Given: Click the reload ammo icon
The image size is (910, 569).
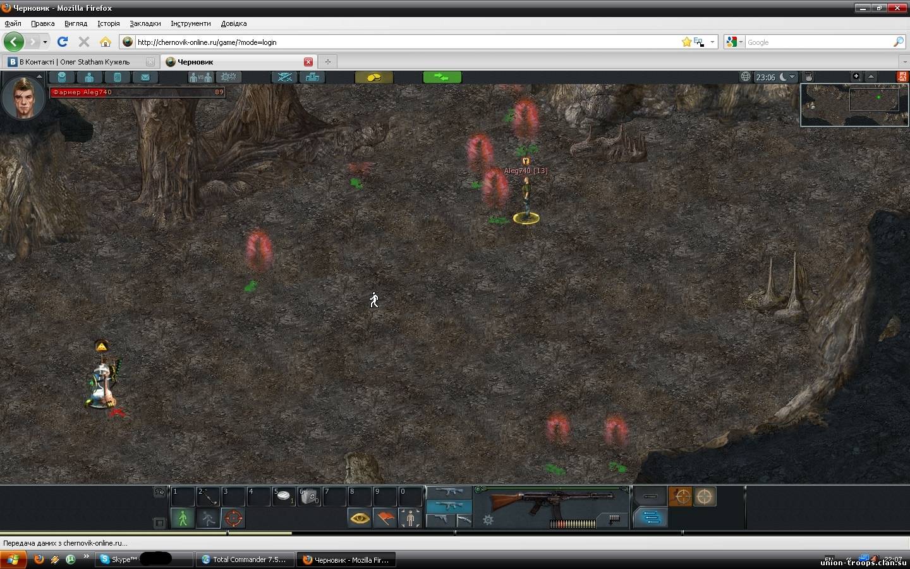Looking at the screenshot, I should pyautogui.click(x=614, y=519).
